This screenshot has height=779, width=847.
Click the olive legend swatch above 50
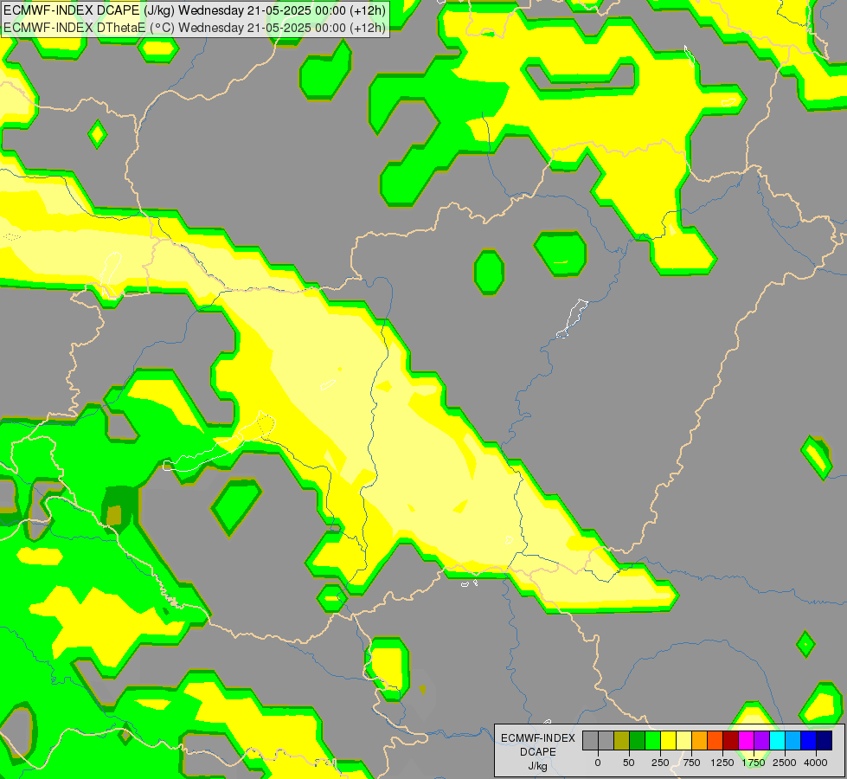coord(622,740)
